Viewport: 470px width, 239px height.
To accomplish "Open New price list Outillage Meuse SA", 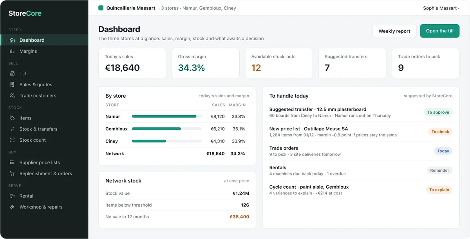I will 361,132.
